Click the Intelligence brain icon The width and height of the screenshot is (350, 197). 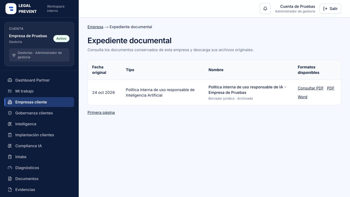(x=10, y=124)
